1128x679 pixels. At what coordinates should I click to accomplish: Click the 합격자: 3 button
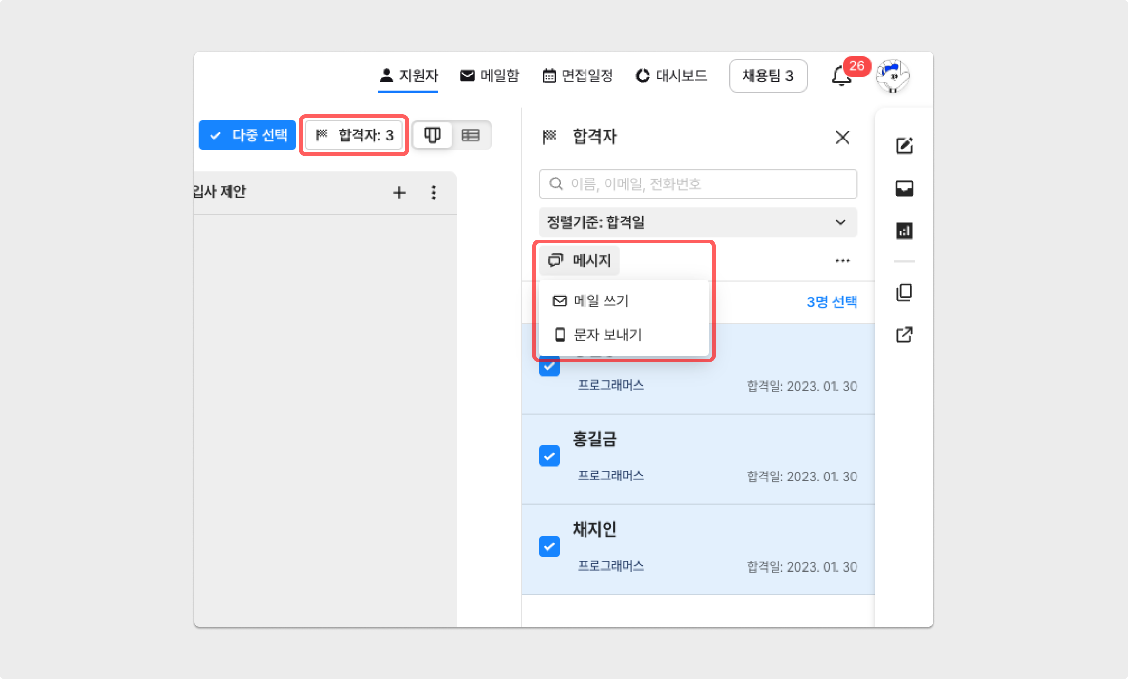(x=354, y=135)
